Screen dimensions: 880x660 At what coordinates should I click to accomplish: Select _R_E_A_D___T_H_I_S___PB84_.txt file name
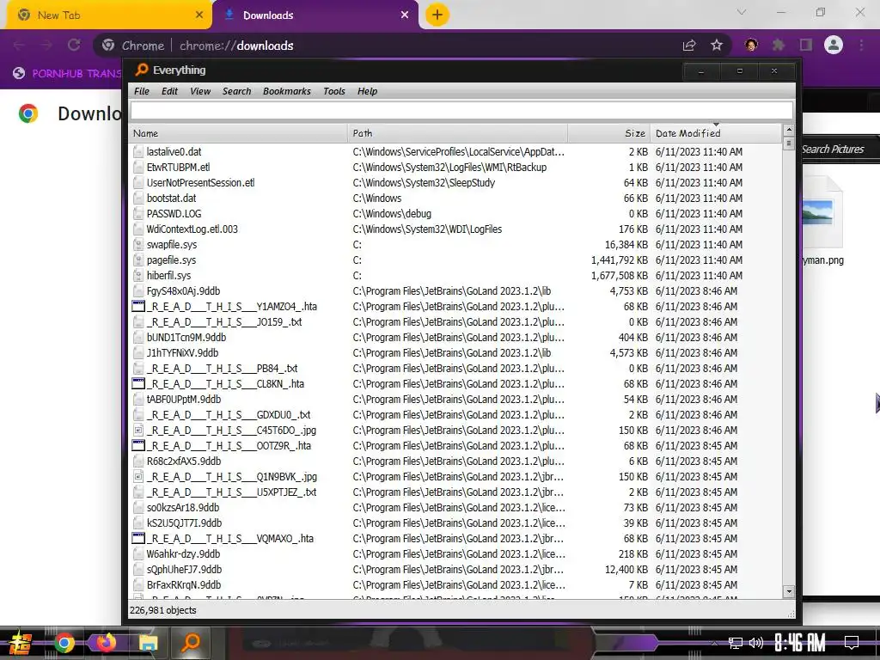click(223, 368)
